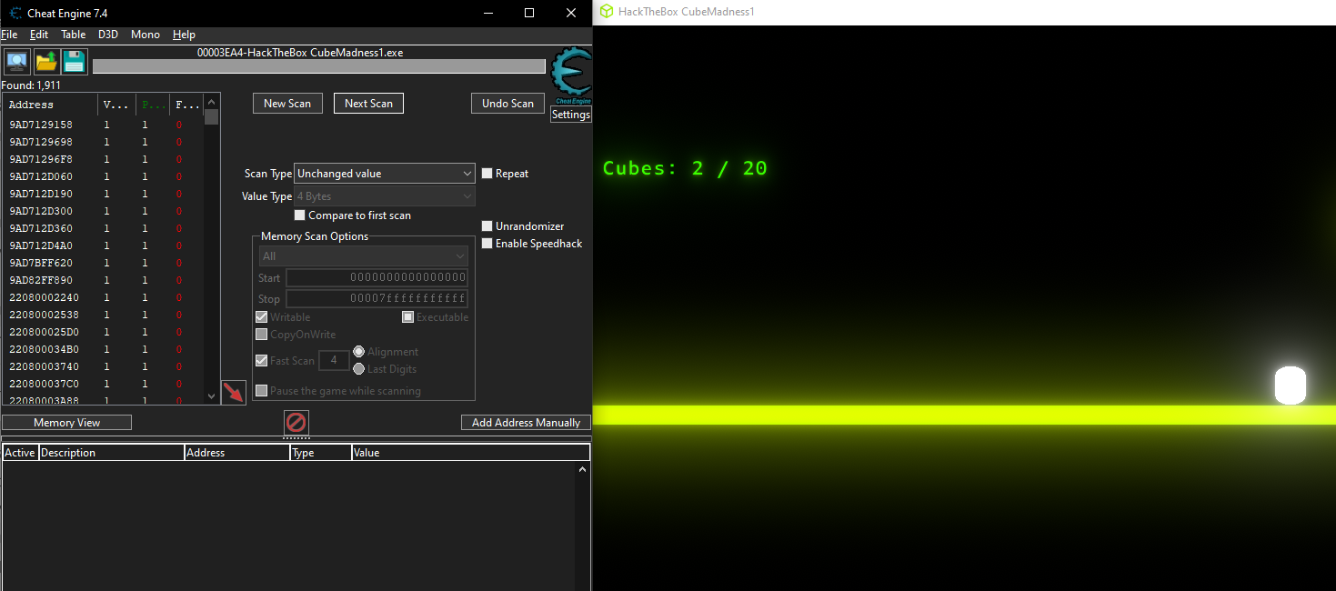
Task: Click the Value column header in address table
Action: pos(470,453)
